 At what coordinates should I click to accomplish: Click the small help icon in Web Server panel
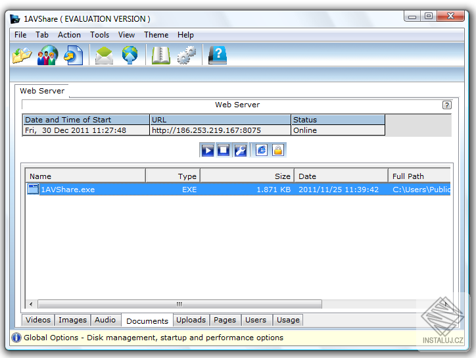pyautogui.click(x=446, y=105)
